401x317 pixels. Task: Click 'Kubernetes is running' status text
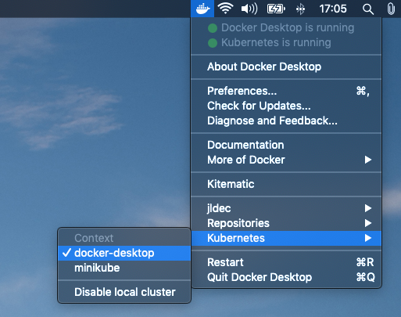276,42
